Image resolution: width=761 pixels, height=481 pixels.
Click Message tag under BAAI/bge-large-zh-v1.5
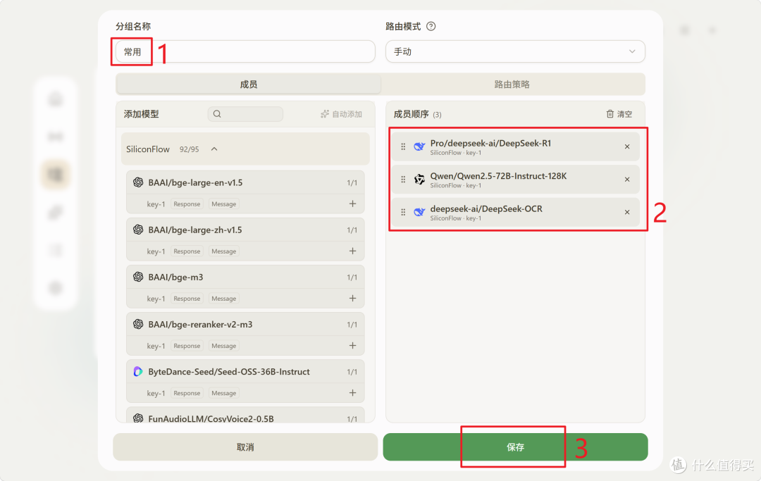(x=224, y=251)
